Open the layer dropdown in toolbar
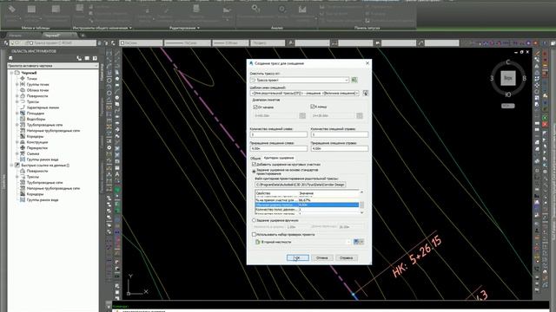The width and height of the screenshot is (556, 312). (x=52, y=42)
